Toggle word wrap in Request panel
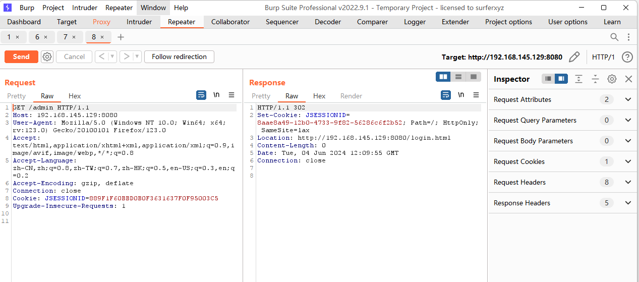The height and width of the screenshot is (282, 639). pos(201,95)
